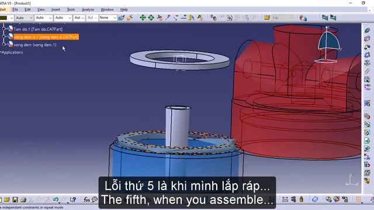The image size is (374, 210).
Task: Click the Existing Component icon
Action: [x=367, y=141]
